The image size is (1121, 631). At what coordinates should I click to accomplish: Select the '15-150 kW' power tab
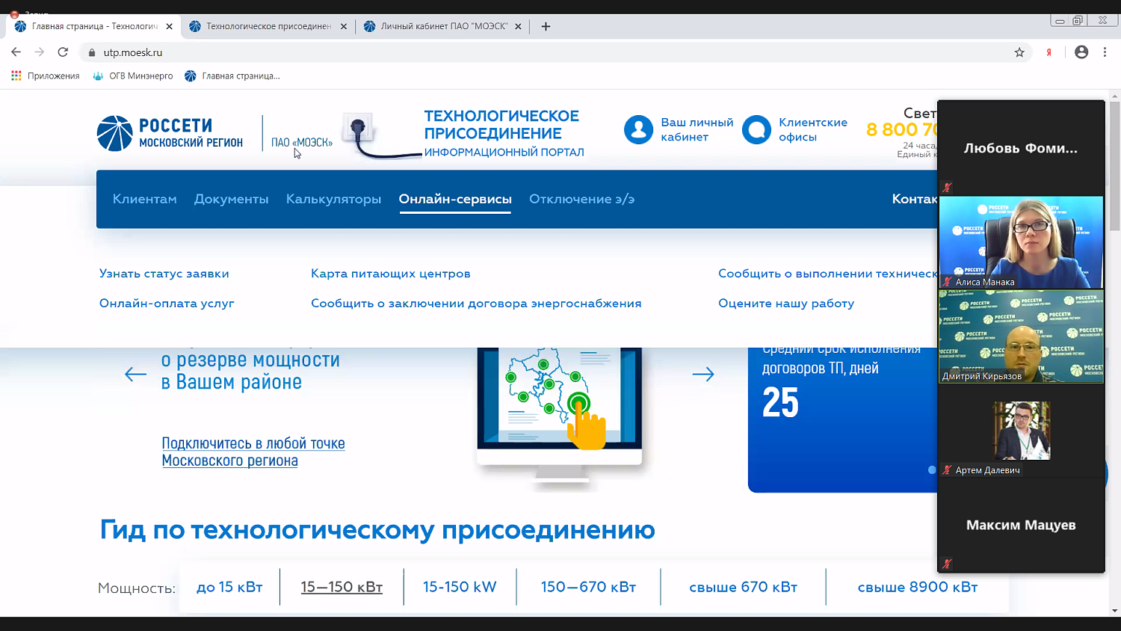click(x=460, y=587)
